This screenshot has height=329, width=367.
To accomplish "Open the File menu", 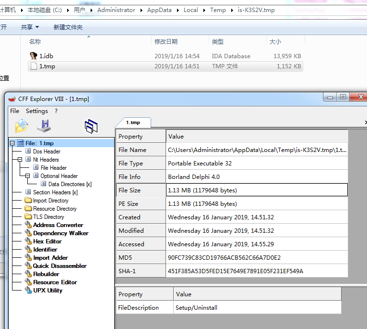I will [14, 111].
